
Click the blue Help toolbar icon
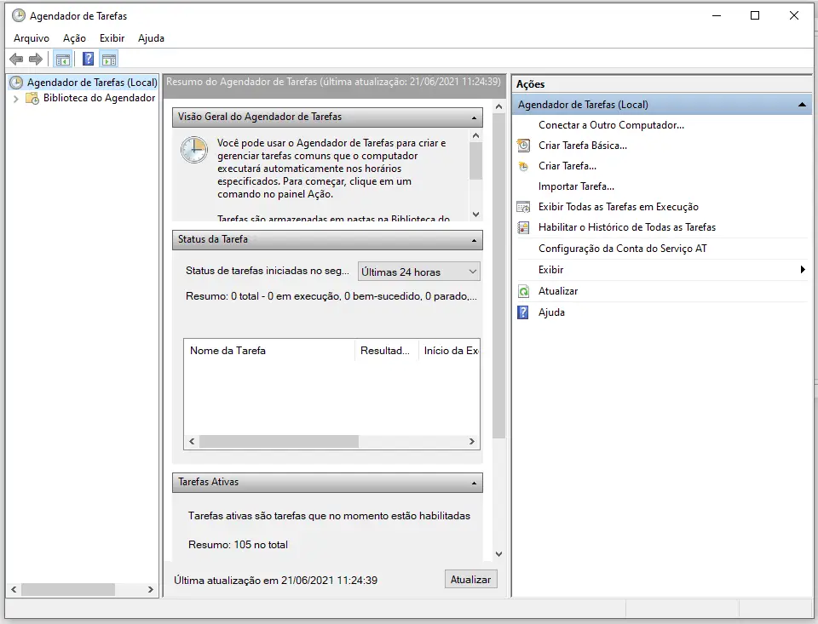88,60
